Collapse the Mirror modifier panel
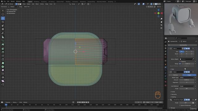This screenshot has width=198, height=111. pos(169,49)
